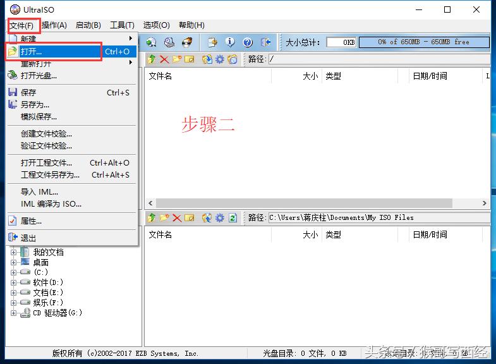The width and height of the screenshot is (496, 364).
Task: Click the Mount to virtual drive icon
Action: [169, 42]
